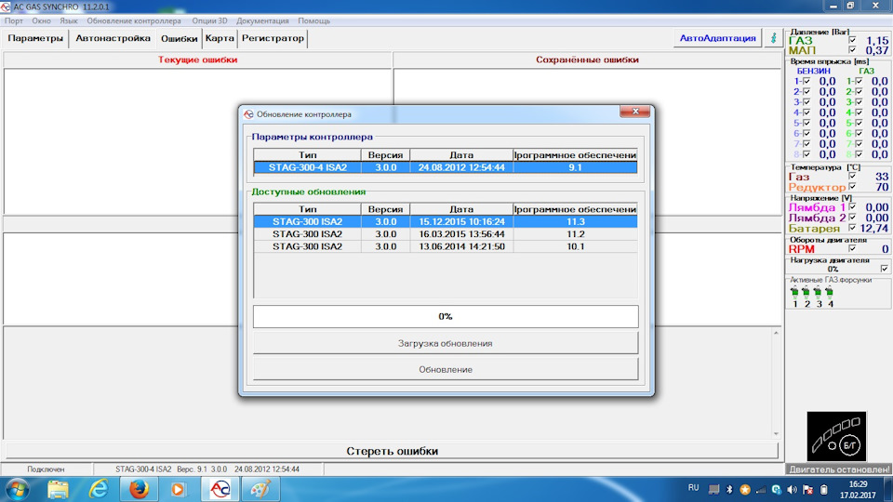This screenshot has width=893, height=502.
Task: Toggle gas injector 3 icon
Action: (818, 293)
